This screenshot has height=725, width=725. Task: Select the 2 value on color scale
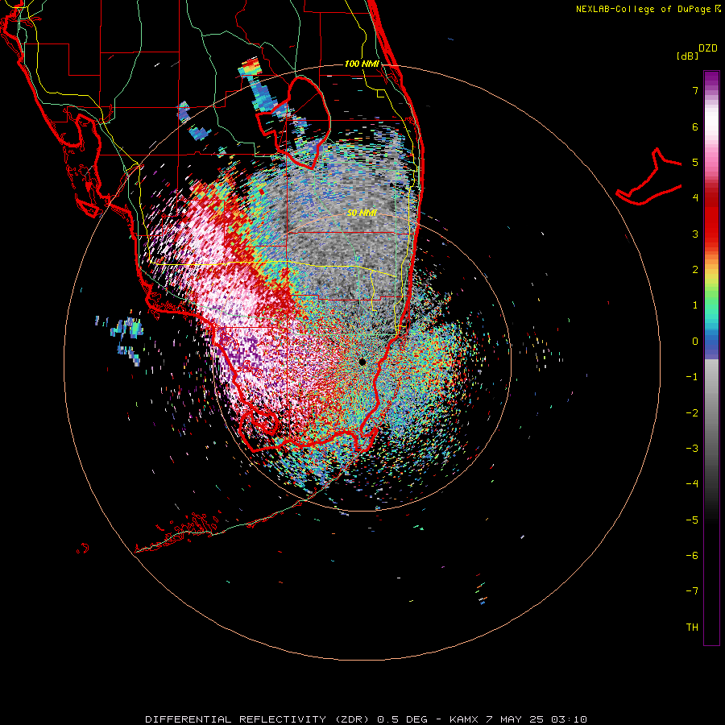coord(695,270)
